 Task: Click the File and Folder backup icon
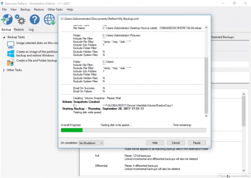11,62
